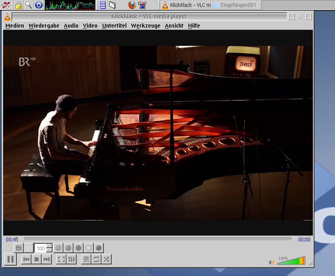The height and width of the screenshot is (276, 335).
Task: Click the video display area
Action: point(158,133)
